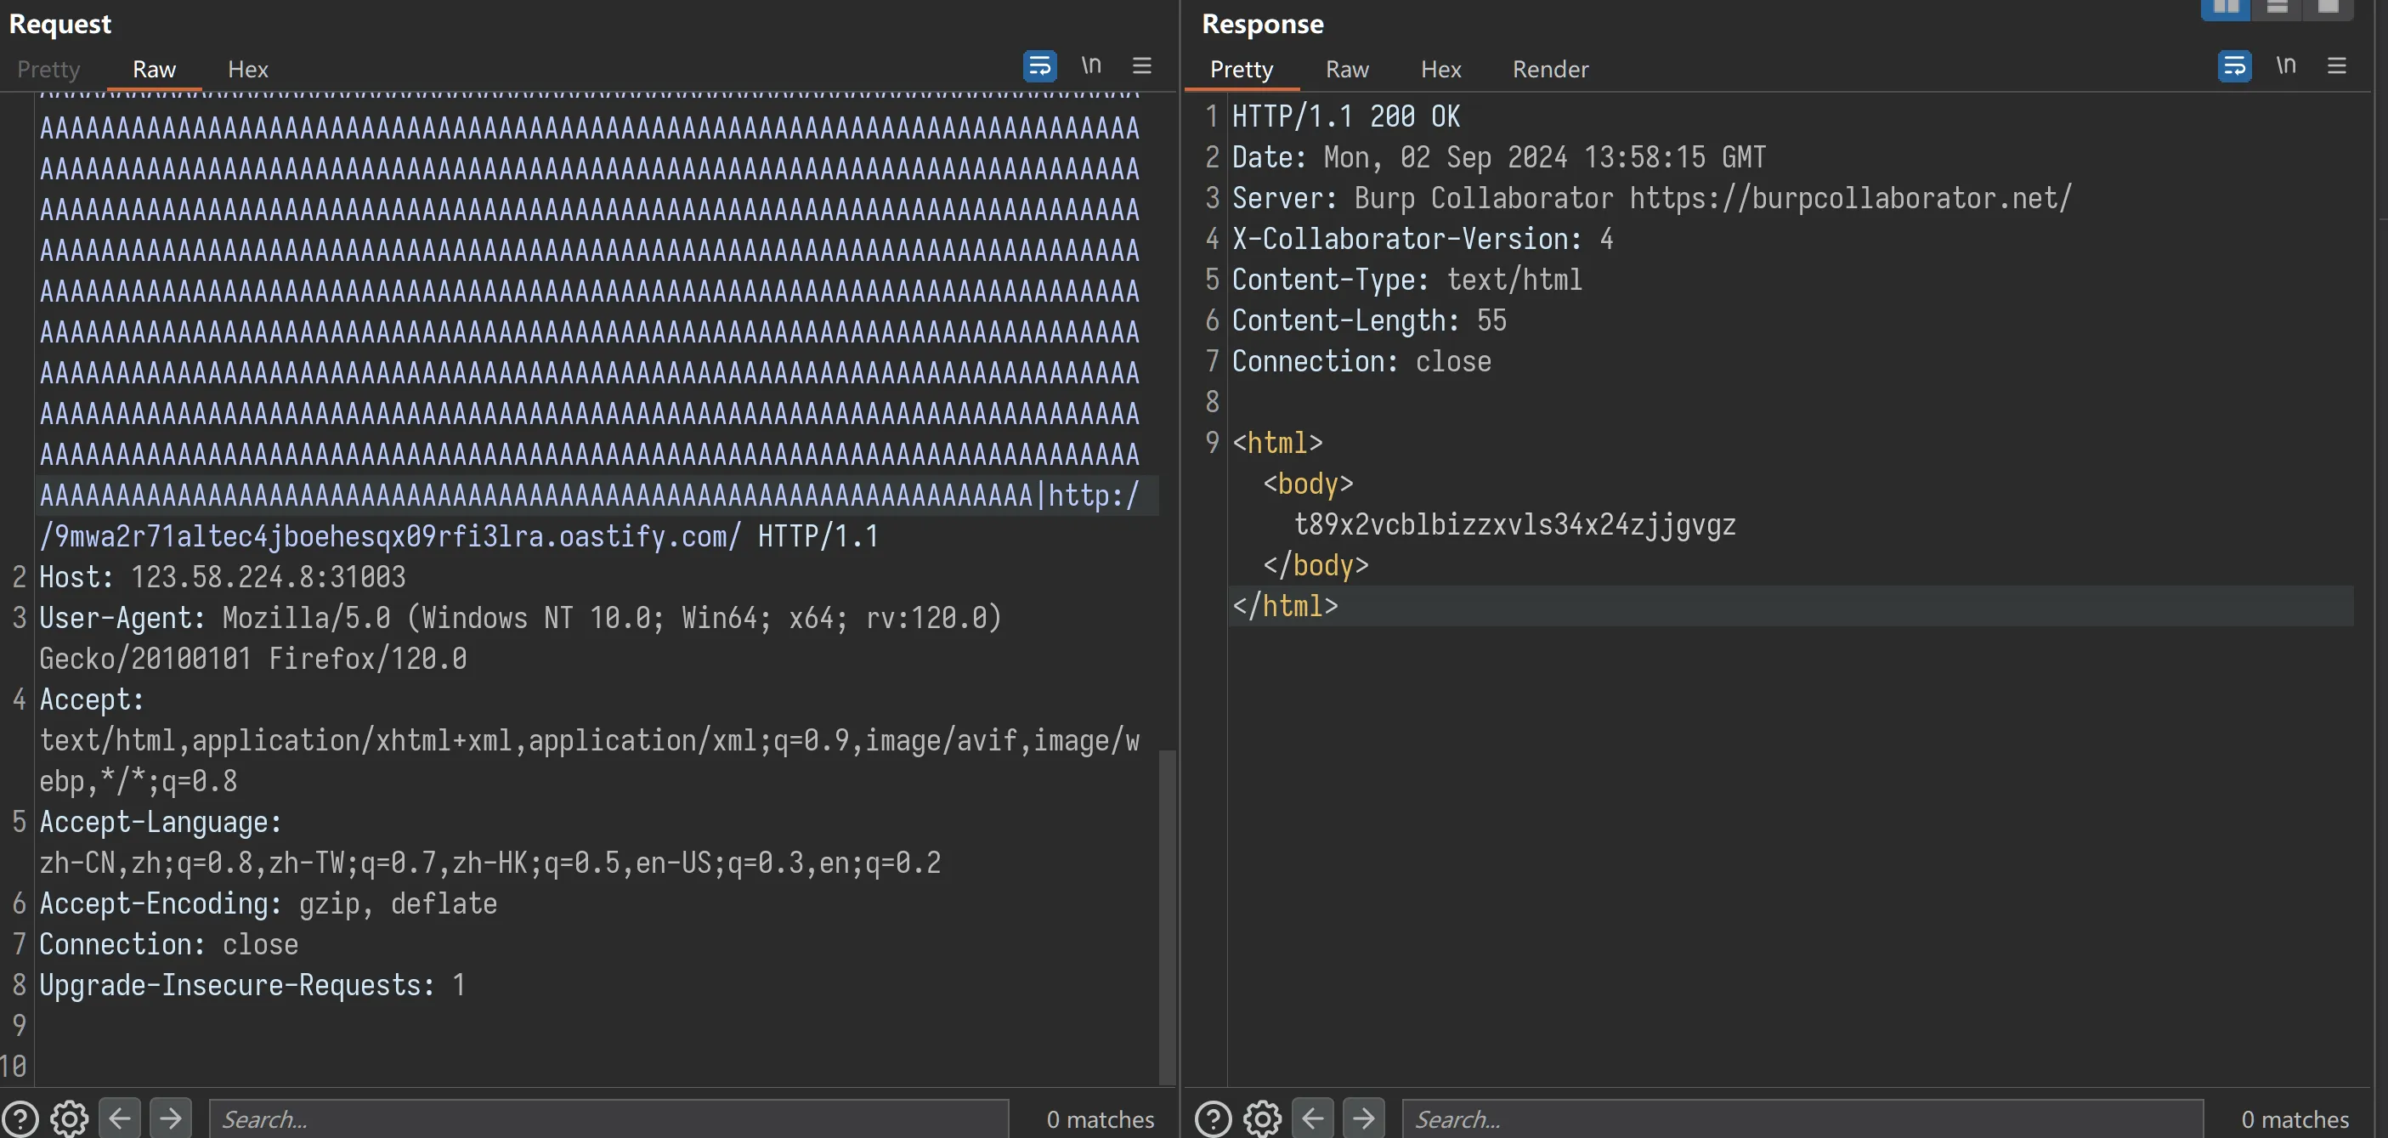Screen dimensions: 2388x1138
Task: Click the Request vertical scrollbar
Action: (1167, 916)
